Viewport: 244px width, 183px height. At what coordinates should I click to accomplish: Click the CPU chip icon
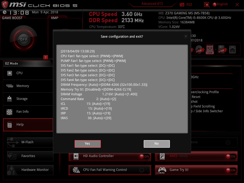coord(9,73)
